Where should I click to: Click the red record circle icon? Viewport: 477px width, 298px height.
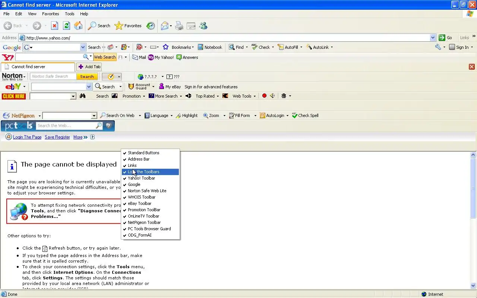264,96
